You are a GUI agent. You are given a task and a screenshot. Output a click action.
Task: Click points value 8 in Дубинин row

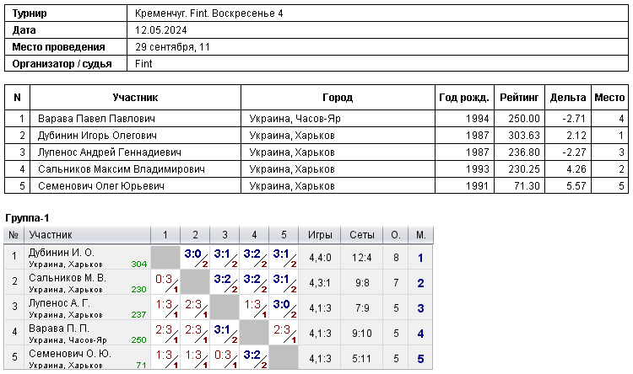[396, 258]
